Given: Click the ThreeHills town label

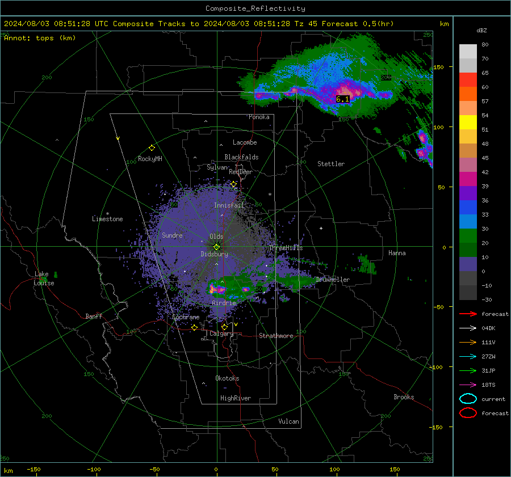Looking at the screenshot, I should pyautogui.click(x=286, y=248).
